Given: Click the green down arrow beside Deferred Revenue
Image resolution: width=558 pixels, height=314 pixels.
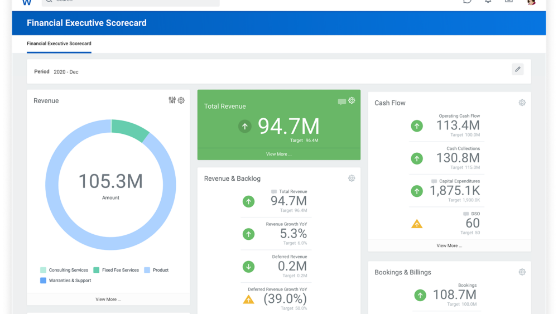Looking at the screenshot, I should point(248,267).
